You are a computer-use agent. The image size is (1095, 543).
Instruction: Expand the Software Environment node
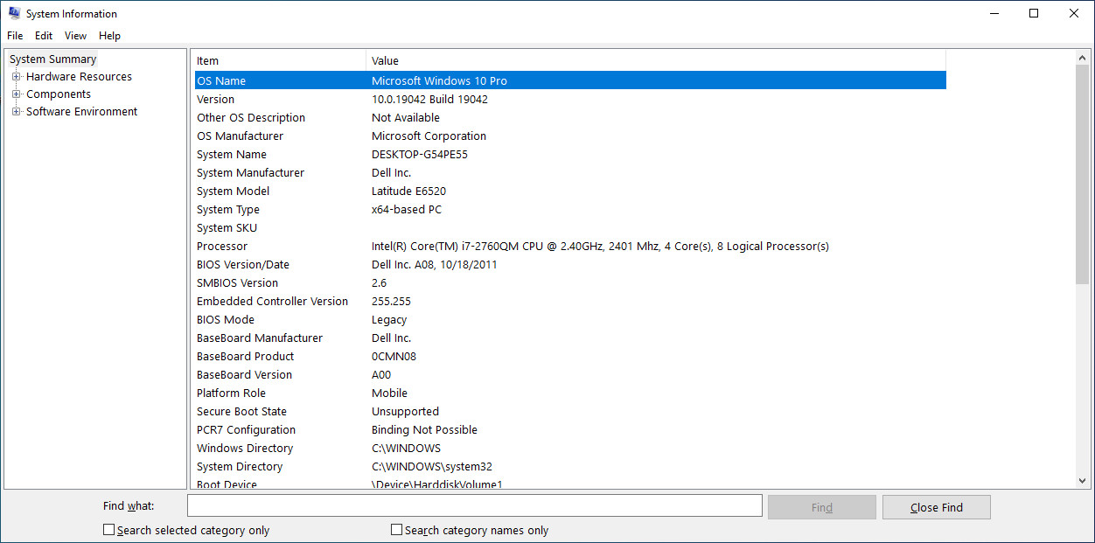[16, 112]
